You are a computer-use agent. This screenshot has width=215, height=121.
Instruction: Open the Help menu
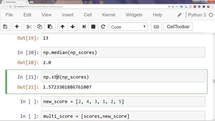(x=158, y=15)
